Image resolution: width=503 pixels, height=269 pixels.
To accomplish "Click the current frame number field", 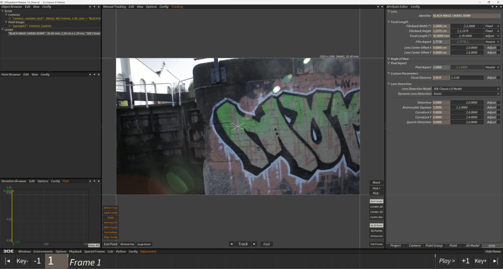I will coord(56,261).
